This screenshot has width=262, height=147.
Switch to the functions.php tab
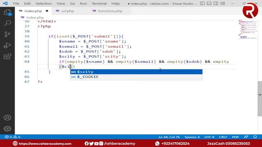(110, 11)
